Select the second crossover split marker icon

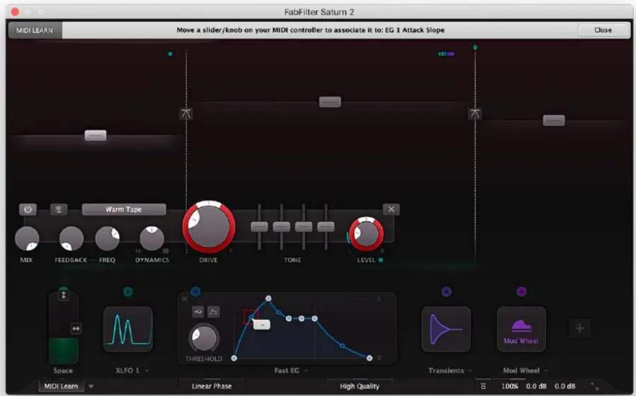point(475,113)
